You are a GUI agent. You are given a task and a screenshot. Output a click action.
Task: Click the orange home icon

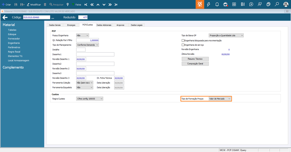[x=200, y=4]
